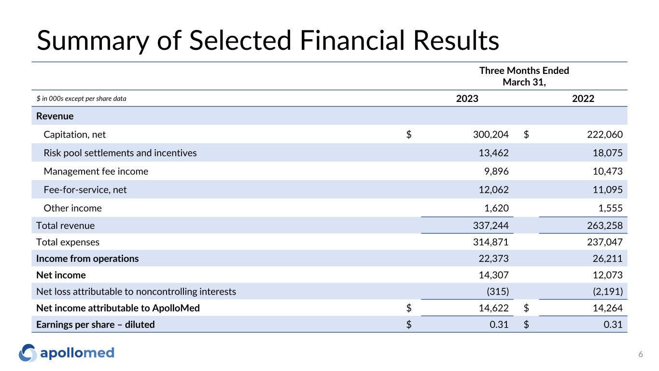Click Net loss attributable to noncontrolling interests

(x=136, y=292)
